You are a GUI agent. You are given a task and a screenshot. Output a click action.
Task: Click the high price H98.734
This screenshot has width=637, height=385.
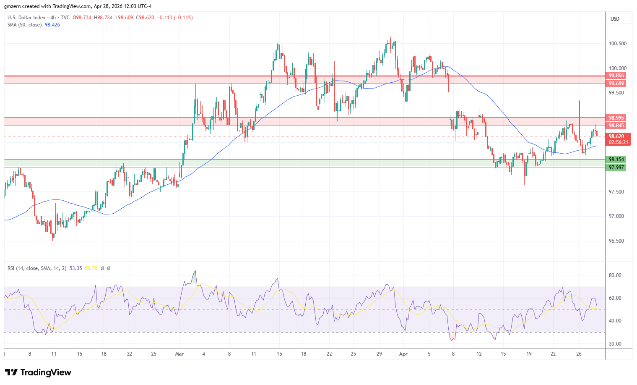coord(103,18)
